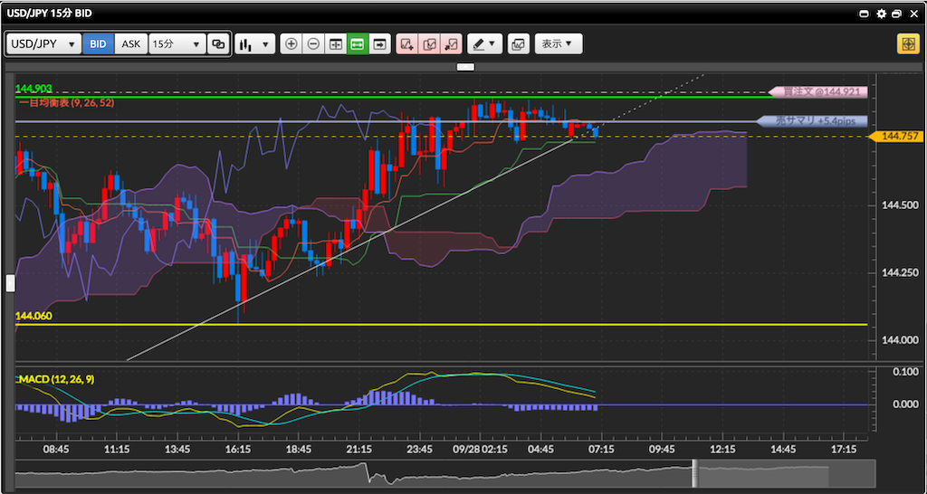
Task: Open the USD/JPY currency pair dropdown
Action: point(43,44)
